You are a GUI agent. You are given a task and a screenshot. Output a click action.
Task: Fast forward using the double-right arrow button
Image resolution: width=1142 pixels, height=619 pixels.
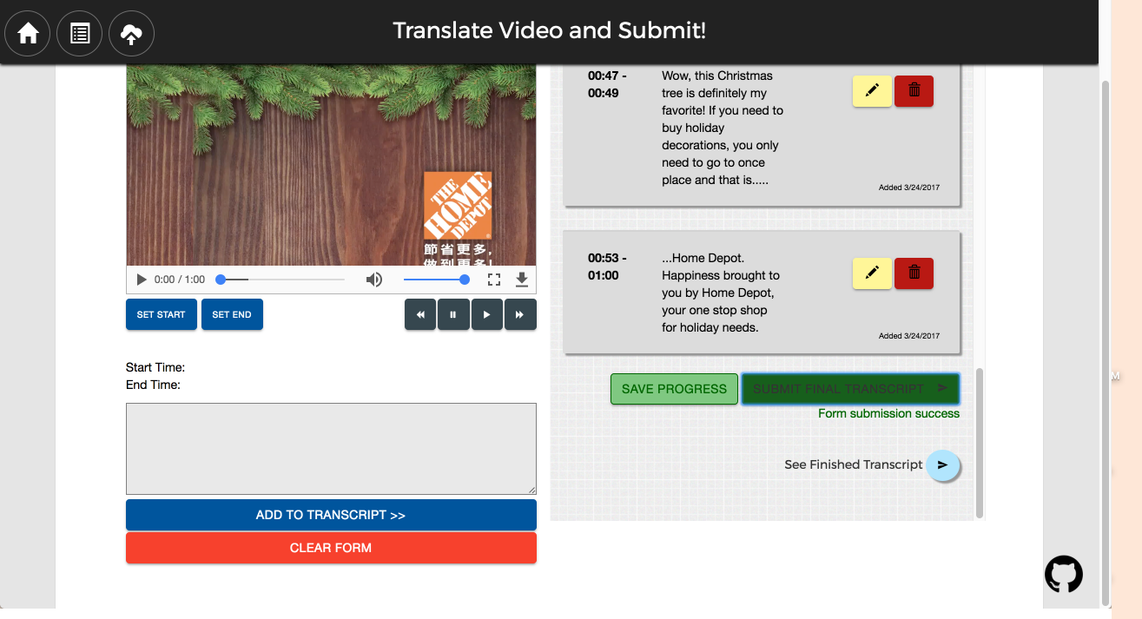[x=520, y=314]
